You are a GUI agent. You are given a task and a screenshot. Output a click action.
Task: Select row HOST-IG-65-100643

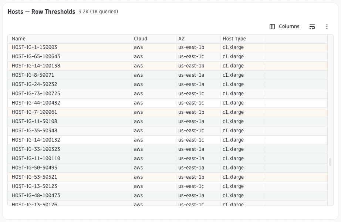[x=168, y=57]
